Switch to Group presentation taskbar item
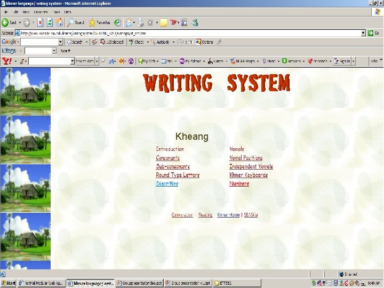The image size is (384, 288). (188, 283)
